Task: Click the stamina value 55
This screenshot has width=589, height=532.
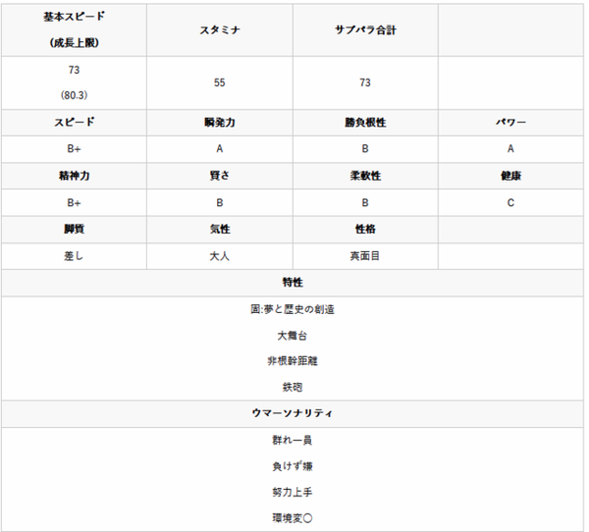Action: [x=220, y=82]
